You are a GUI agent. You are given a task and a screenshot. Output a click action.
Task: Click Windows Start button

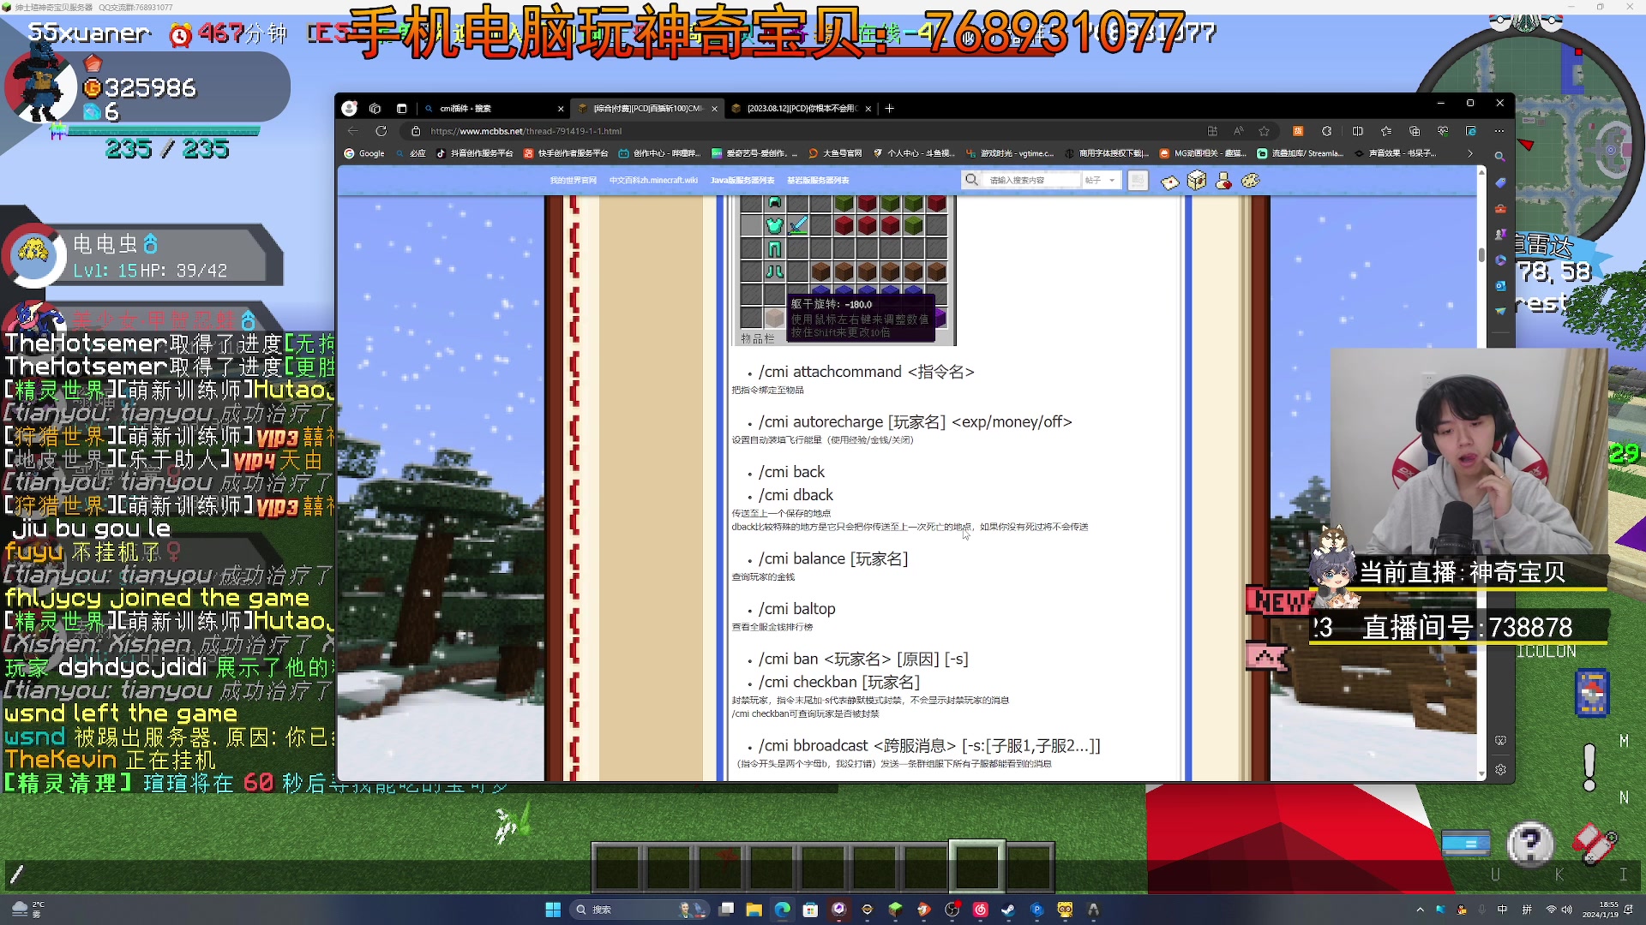coord(553,910)
